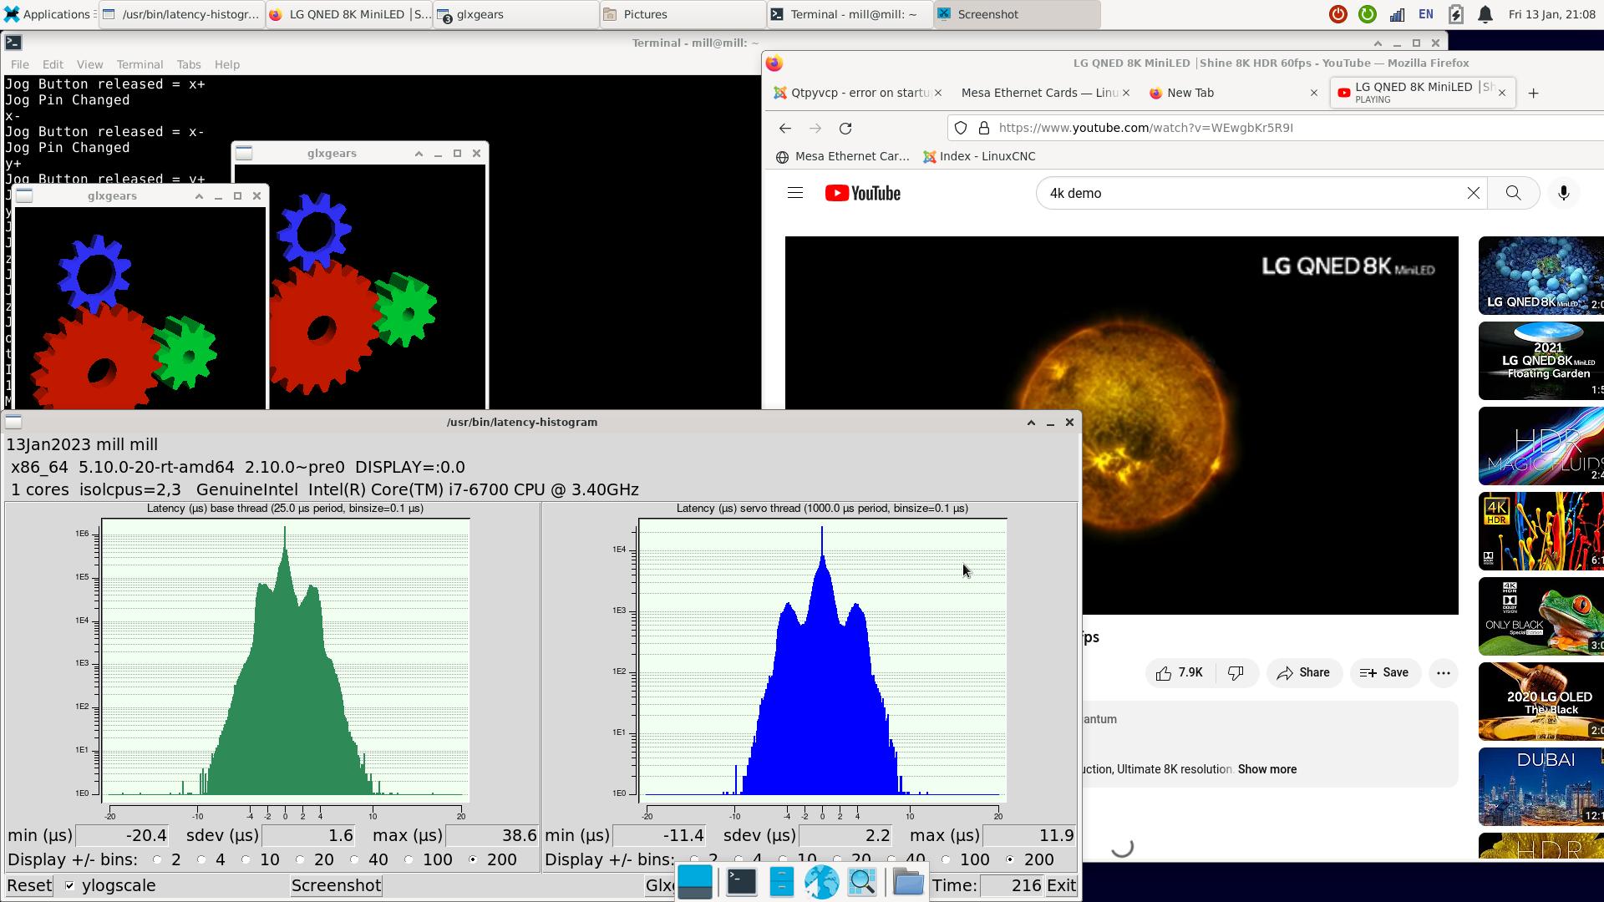1604x902 pixels.
Task: Share the YouTube video
Action: click(x=1303, y=672)
